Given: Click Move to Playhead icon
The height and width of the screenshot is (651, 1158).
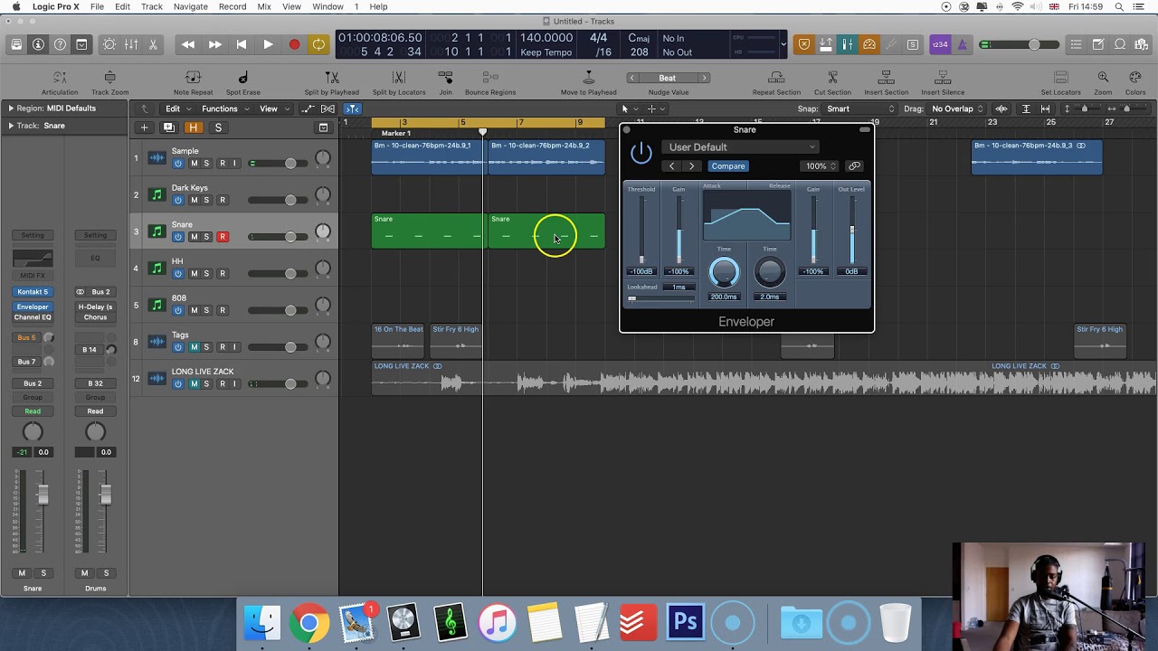Looking at the screenshot, I should pos(588,78).
